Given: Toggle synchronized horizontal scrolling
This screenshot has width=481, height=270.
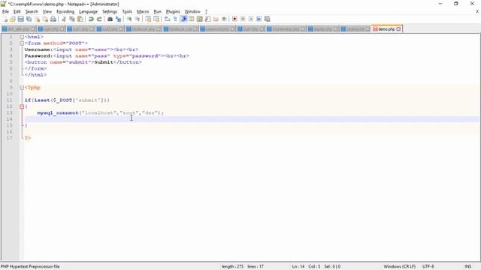Looking at the screenshot, I should tap(156, 19).
